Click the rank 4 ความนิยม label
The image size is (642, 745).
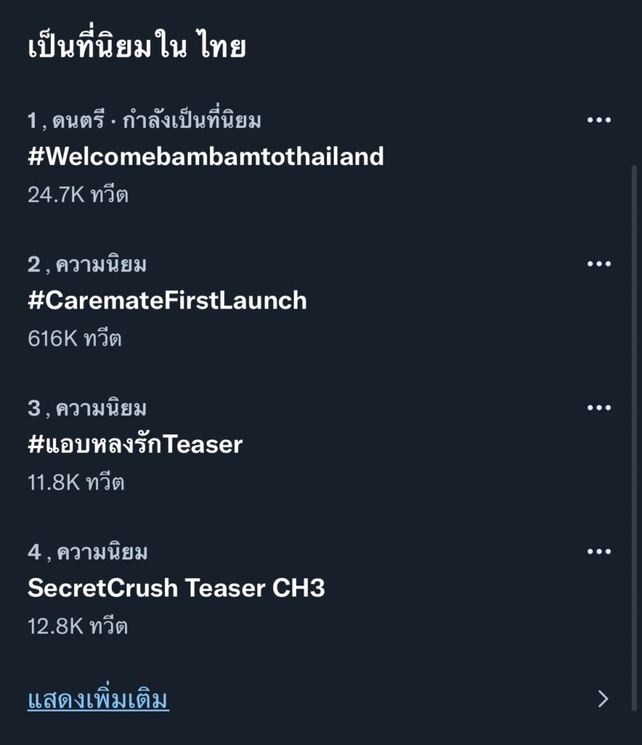click(x=101, y=552)
